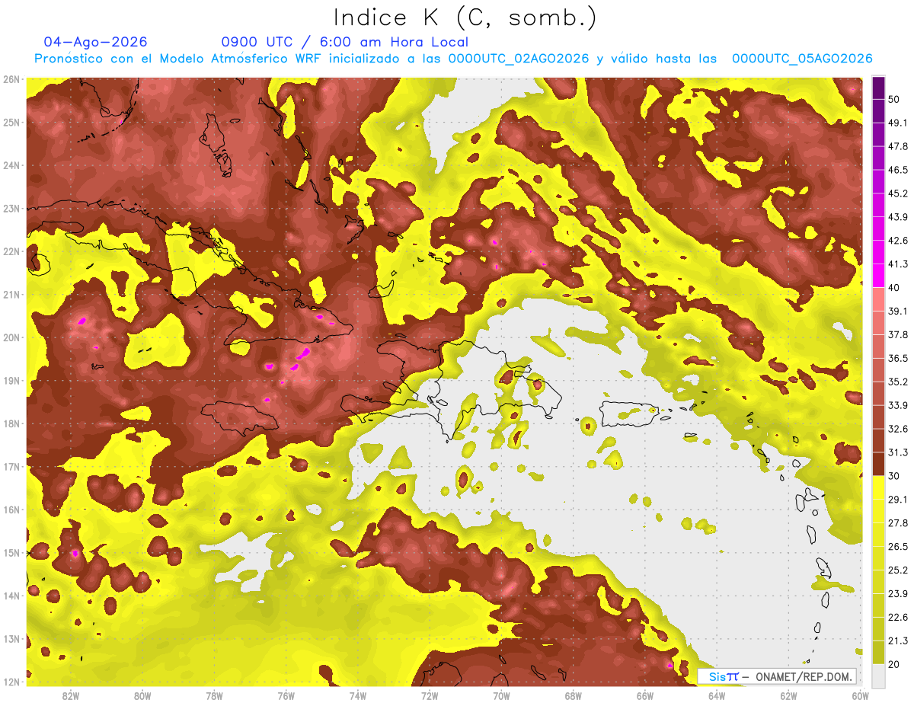914x706 pixels.
Task: Click the longitude label '76W'
Action: click(286, 696)
